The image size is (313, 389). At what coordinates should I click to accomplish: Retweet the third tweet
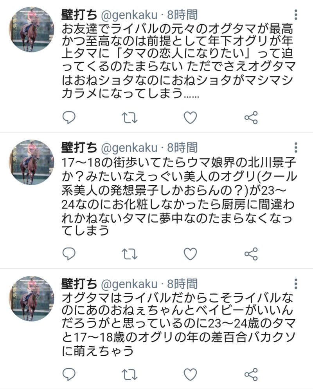coord(130,374)
